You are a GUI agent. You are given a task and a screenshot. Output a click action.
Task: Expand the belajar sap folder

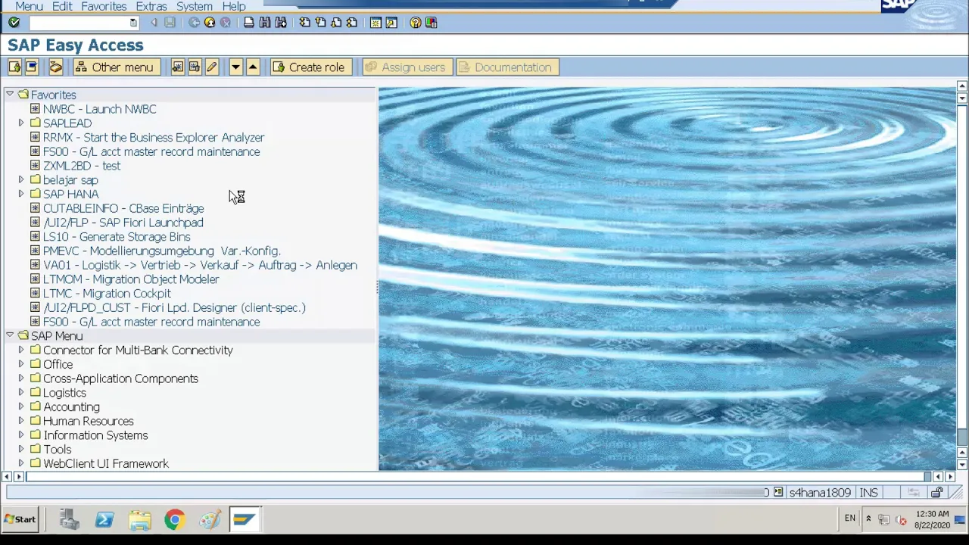[21, 180]
